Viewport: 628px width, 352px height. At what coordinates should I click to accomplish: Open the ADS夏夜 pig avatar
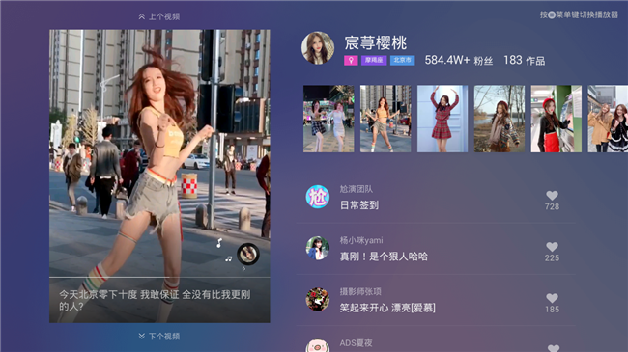pos(318,346)
